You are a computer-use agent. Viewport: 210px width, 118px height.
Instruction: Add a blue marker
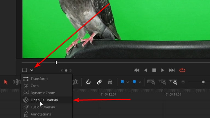click(x=134, y=82)
